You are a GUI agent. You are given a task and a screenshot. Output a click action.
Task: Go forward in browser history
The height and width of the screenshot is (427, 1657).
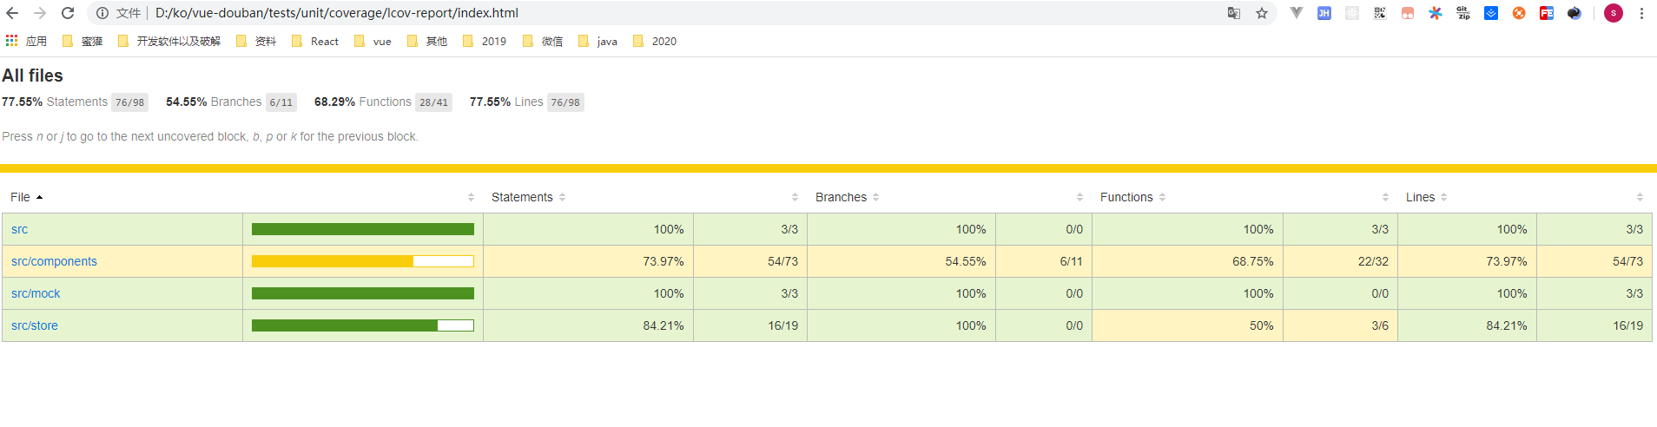pos(40,13)
